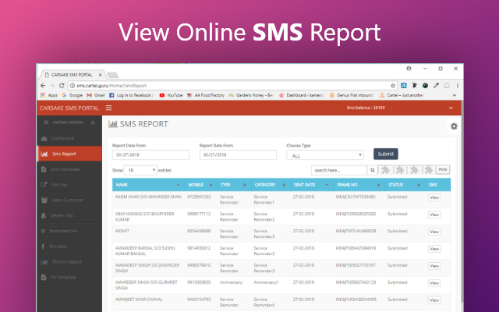Open Show entries count dropdown
The height and width of the screenshot is (312, 499).
[140, 170]
